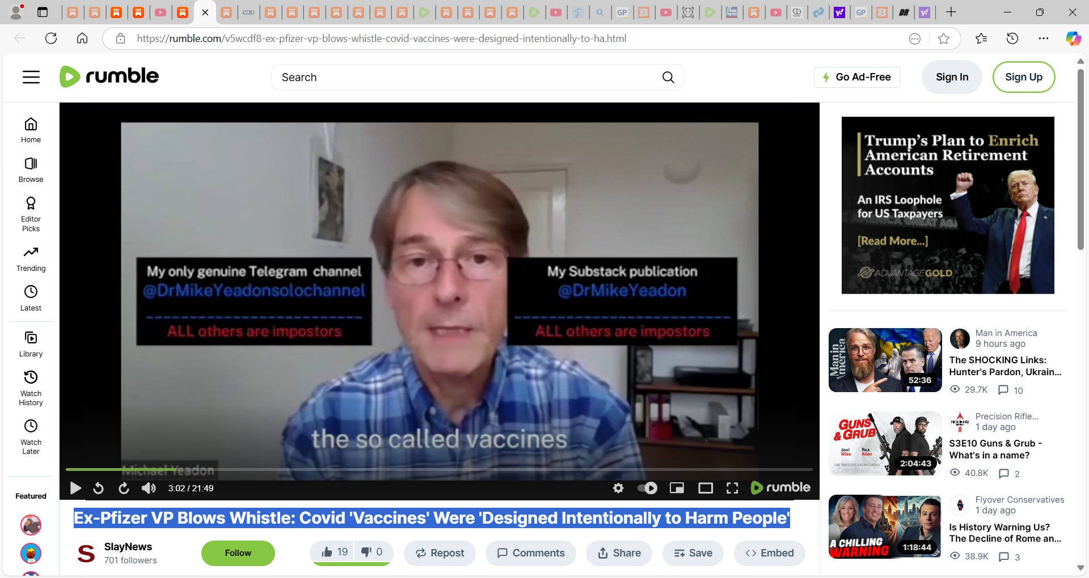Click the Rumble logo
The image size is (1089, 578).
pyautogui.click(x=109, y=76)
